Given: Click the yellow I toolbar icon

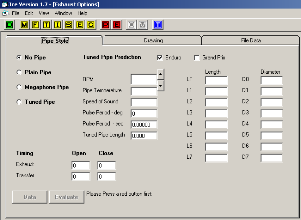Looking at the screenshot, I should [x=58, y=24].
